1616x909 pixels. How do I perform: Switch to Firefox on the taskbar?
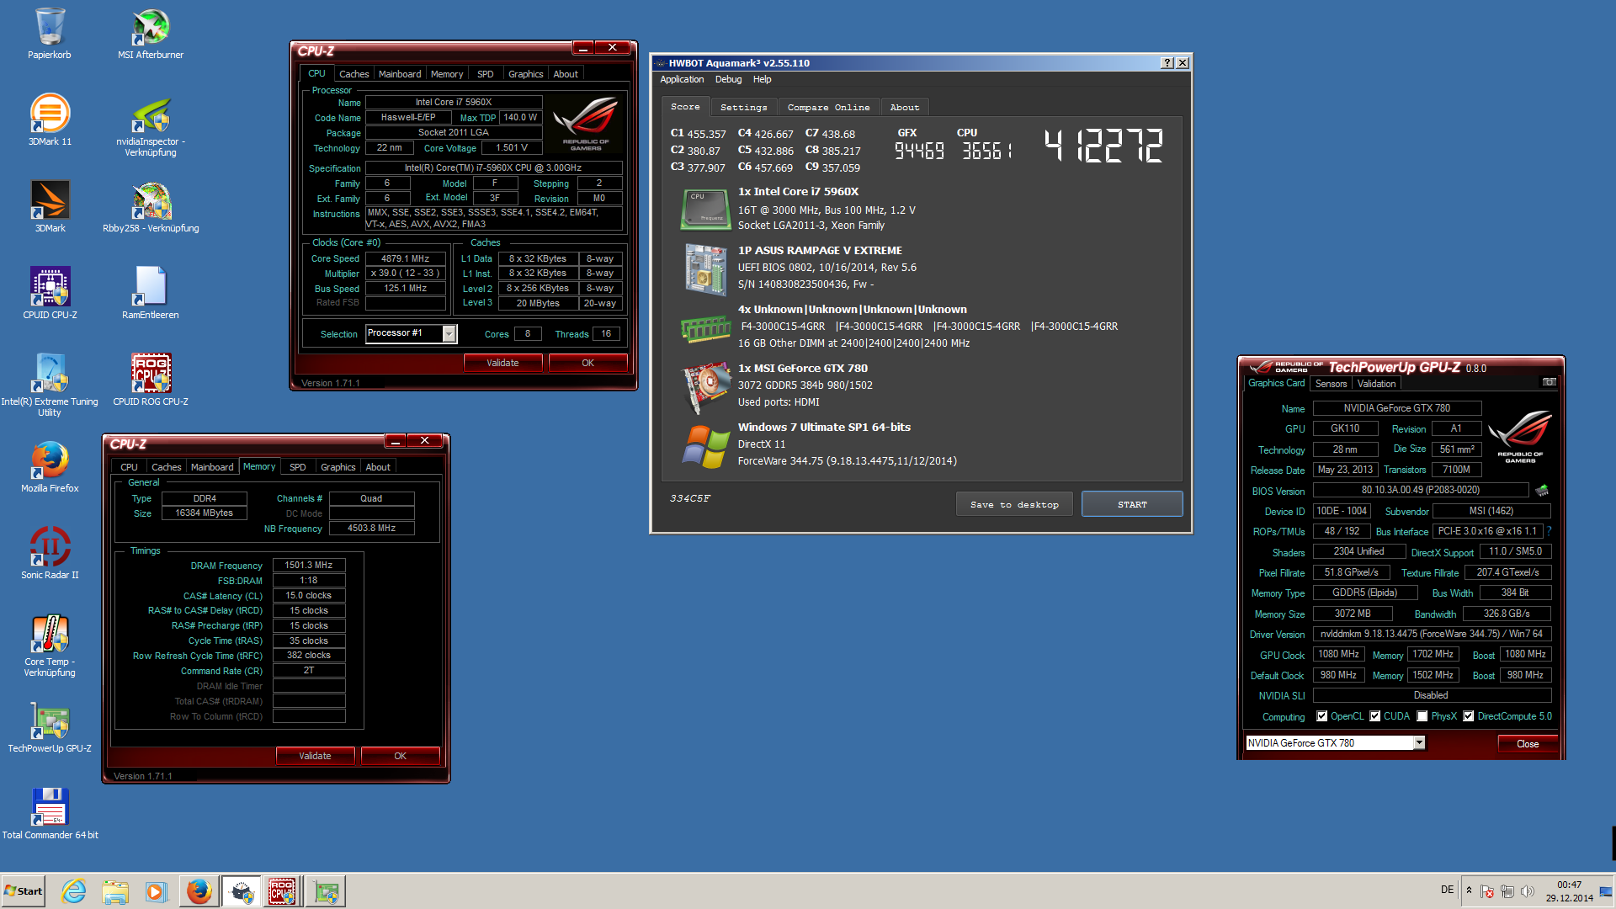pos(199,891)
